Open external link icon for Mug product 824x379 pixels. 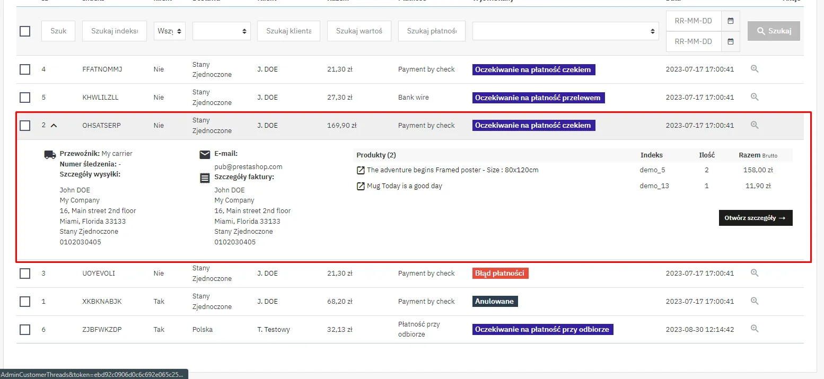click(x=361, y=186)
